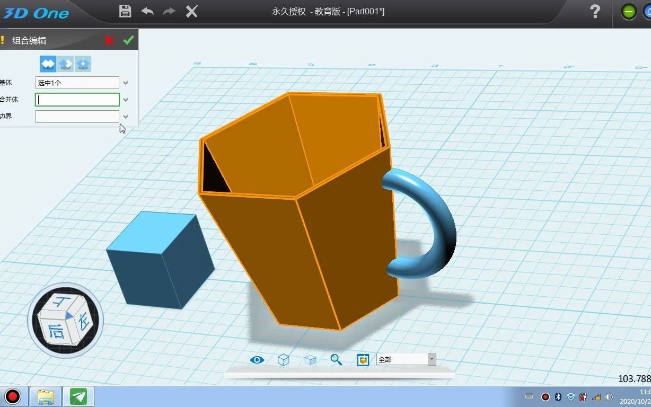Select the subtract boolean operation icon
The image size is (651, 407).
[x=65, y=63]
